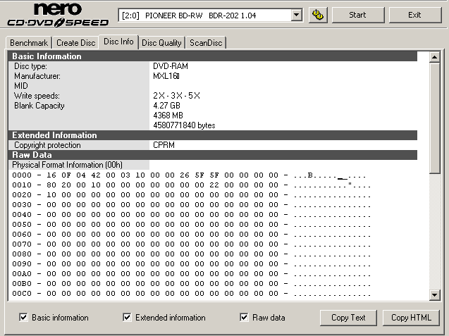Click the vertical scrollbar thumb
This screenshot has width=449, height=336.
[434, 118]
